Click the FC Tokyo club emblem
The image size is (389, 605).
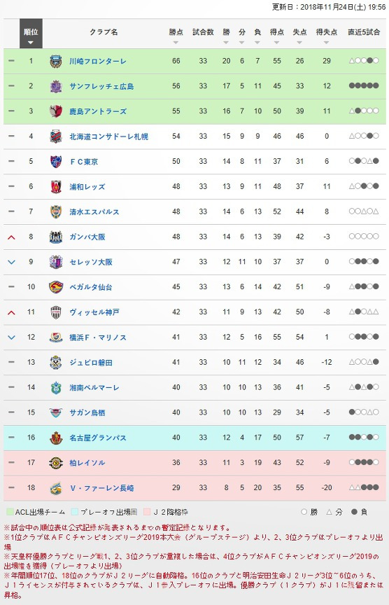[56, 161]
